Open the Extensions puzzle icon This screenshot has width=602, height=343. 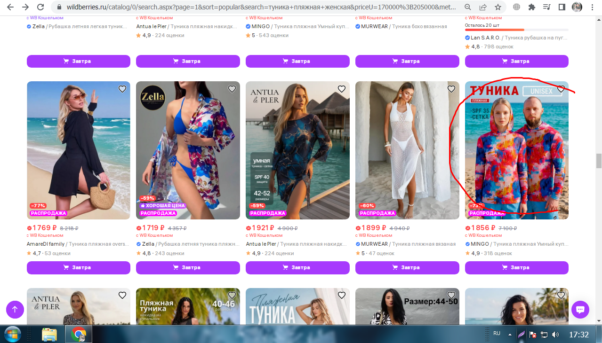pyautogui.click(x=532, y=8)
